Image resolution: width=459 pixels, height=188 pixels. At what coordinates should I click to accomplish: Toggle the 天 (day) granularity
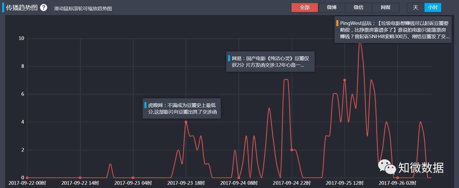[x=416, y=8]
